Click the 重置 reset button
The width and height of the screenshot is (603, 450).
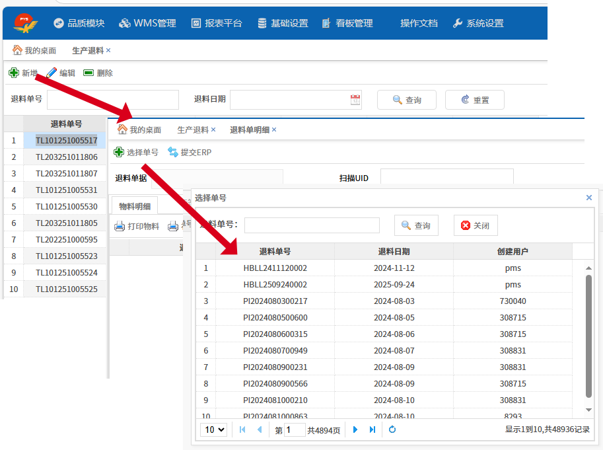coord(474,100)
